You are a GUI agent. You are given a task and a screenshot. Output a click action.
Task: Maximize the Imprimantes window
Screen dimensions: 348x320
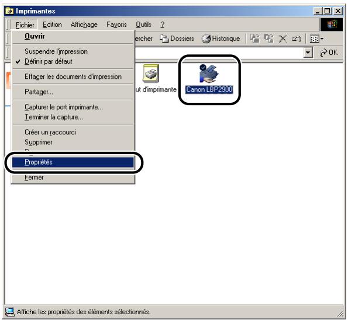coord(328,11)
